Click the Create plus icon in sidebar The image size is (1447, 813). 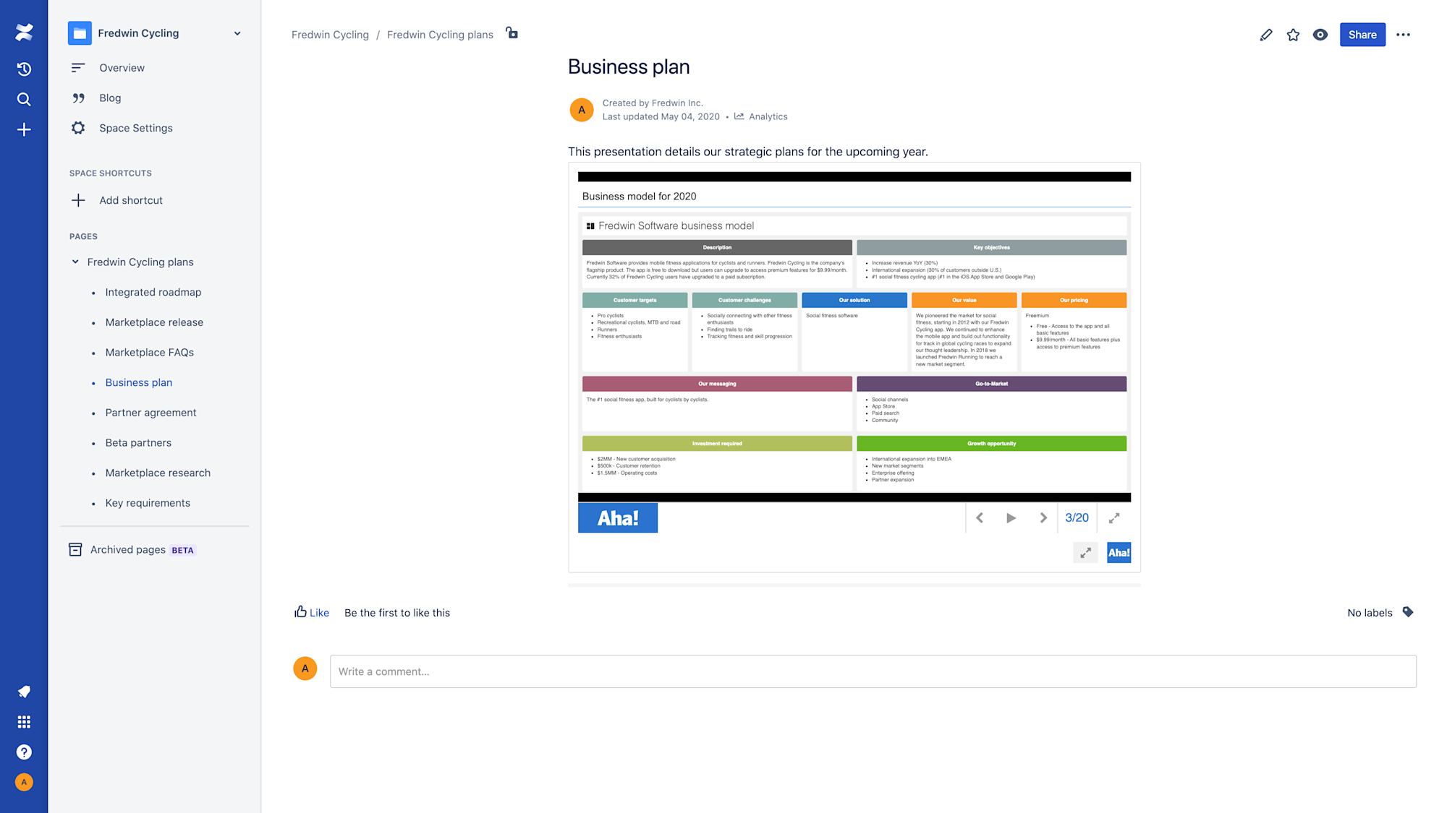pos(24,129)
